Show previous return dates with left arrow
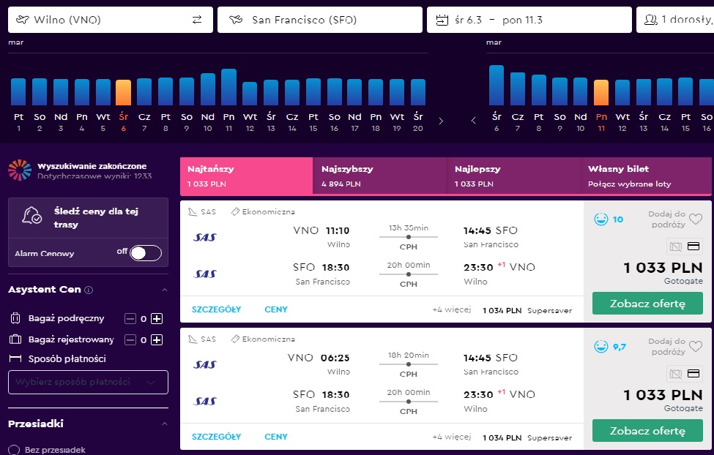714x455 pixels. click(474, 121)
